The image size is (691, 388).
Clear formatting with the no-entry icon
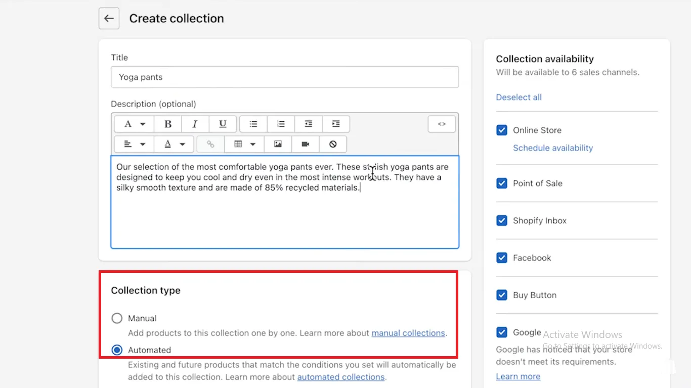pyautogui.click(x=333, y=144)
